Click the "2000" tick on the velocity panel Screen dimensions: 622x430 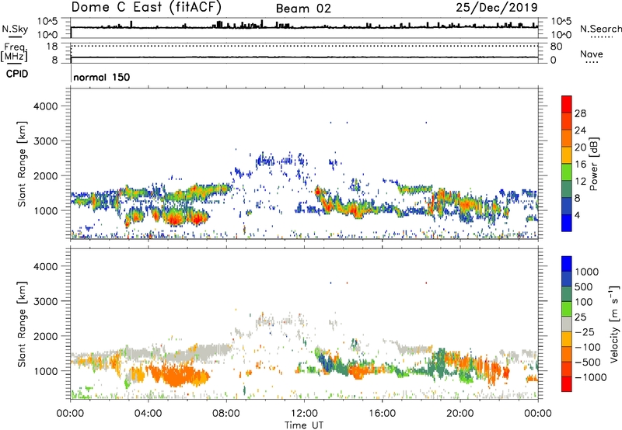click(46, 336)
